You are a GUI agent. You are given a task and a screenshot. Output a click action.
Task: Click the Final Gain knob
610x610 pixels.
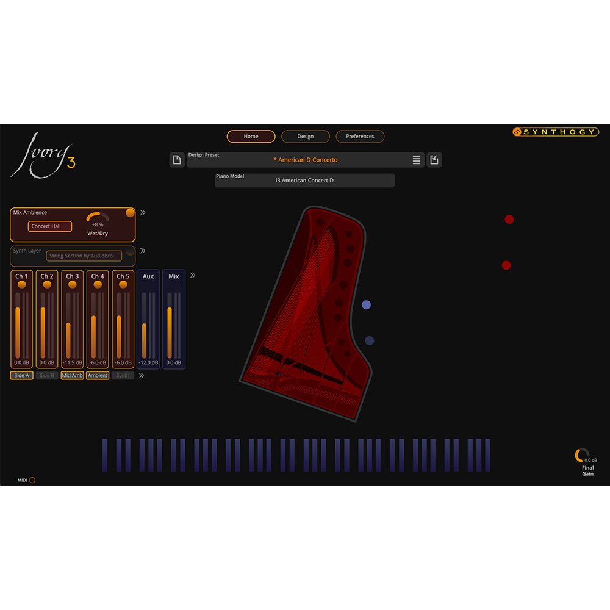(x=578, y=454)
